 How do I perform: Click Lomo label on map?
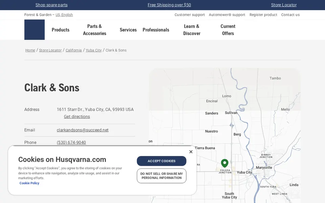coord(226,96)
